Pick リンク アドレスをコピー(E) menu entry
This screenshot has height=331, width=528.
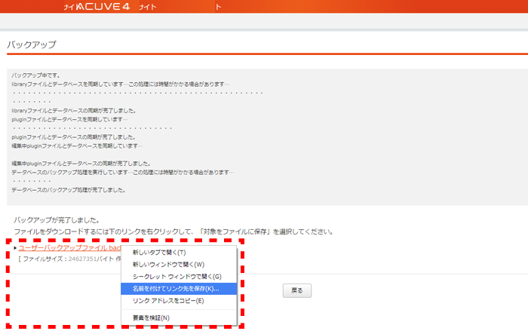[x=179, y=301]
